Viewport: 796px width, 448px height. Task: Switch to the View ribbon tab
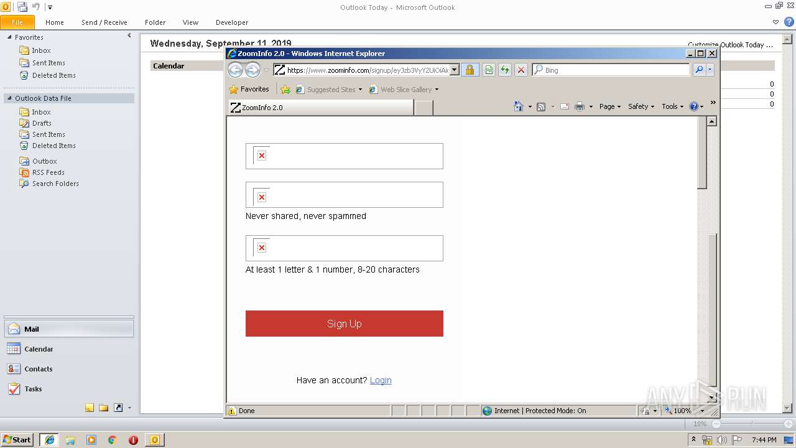[190, 22]
